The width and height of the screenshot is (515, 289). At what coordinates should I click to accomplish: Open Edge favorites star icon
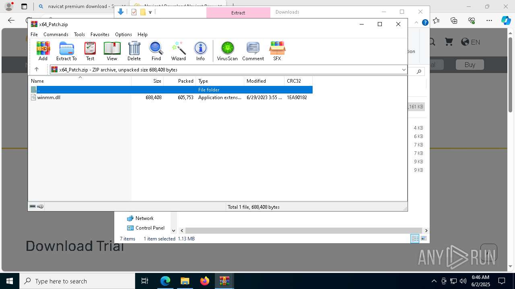tap(437, 20)
